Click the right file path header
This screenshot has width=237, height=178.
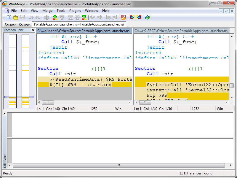point(182,31)
